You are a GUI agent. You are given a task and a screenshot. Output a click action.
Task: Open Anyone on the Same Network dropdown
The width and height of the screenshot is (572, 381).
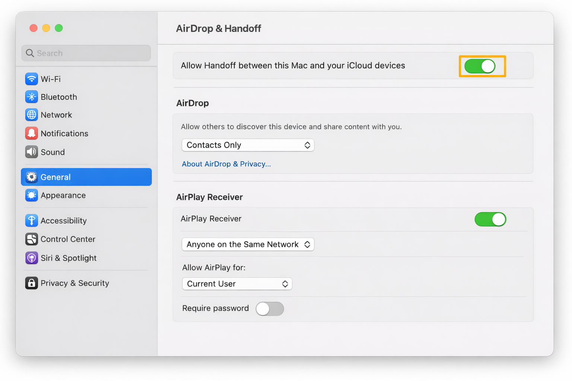(248, 244)
